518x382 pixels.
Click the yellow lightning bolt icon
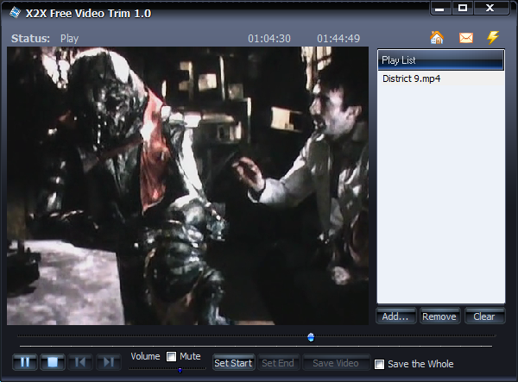tap(493, 38)
